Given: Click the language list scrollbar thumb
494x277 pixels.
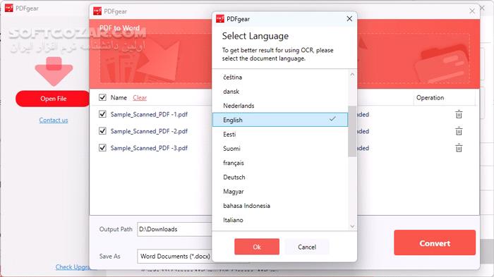Looking at the screenshot, I should tap(352, 131).
